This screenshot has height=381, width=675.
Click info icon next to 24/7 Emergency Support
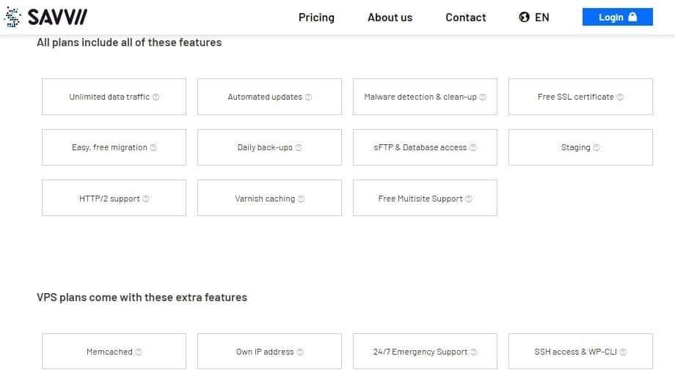473,352
